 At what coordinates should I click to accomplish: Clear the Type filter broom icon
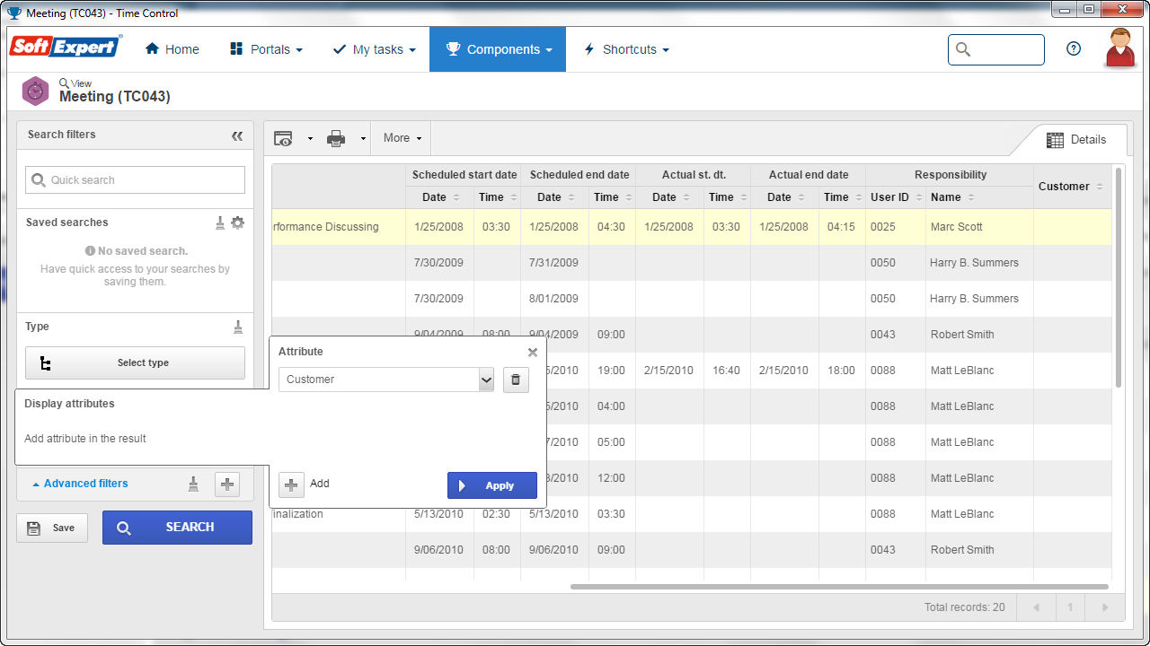pyautogui.click(x=238, y=327)
